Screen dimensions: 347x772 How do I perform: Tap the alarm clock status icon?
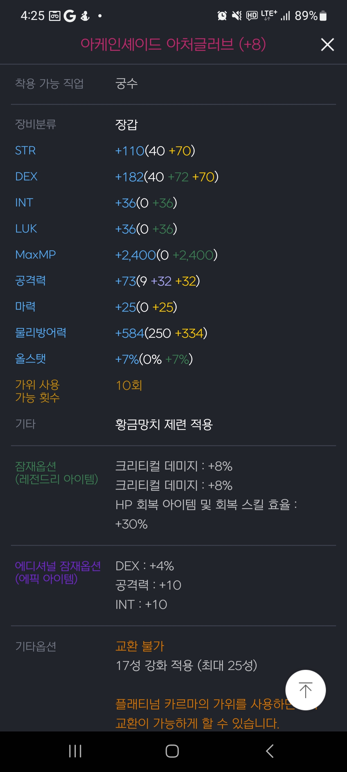[x=222, y=15]
